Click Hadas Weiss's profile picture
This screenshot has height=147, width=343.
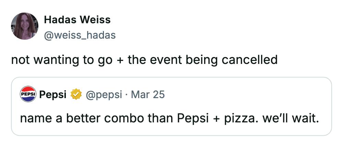point(24,26)
